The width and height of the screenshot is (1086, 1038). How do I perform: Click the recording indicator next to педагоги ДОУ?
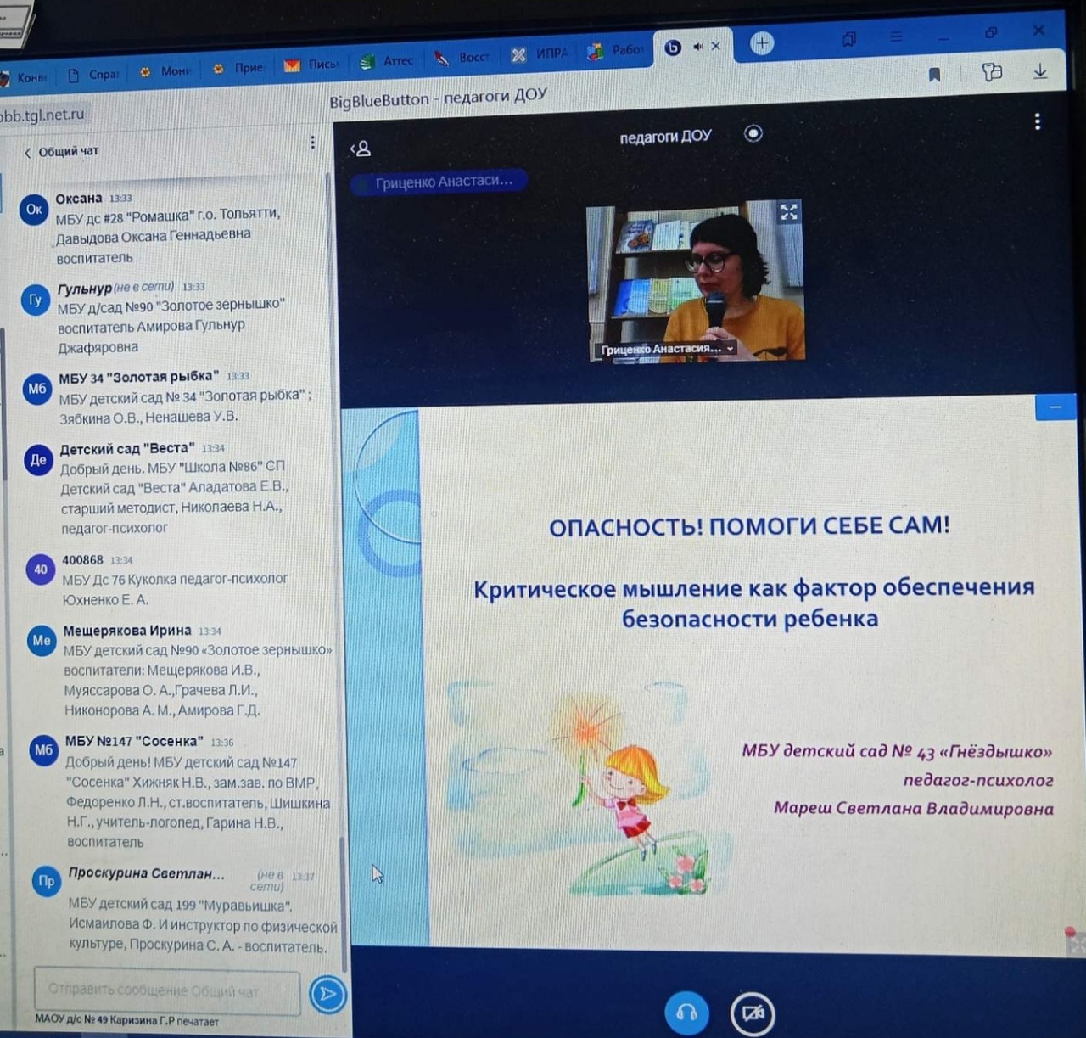click(x=753, y=133)
